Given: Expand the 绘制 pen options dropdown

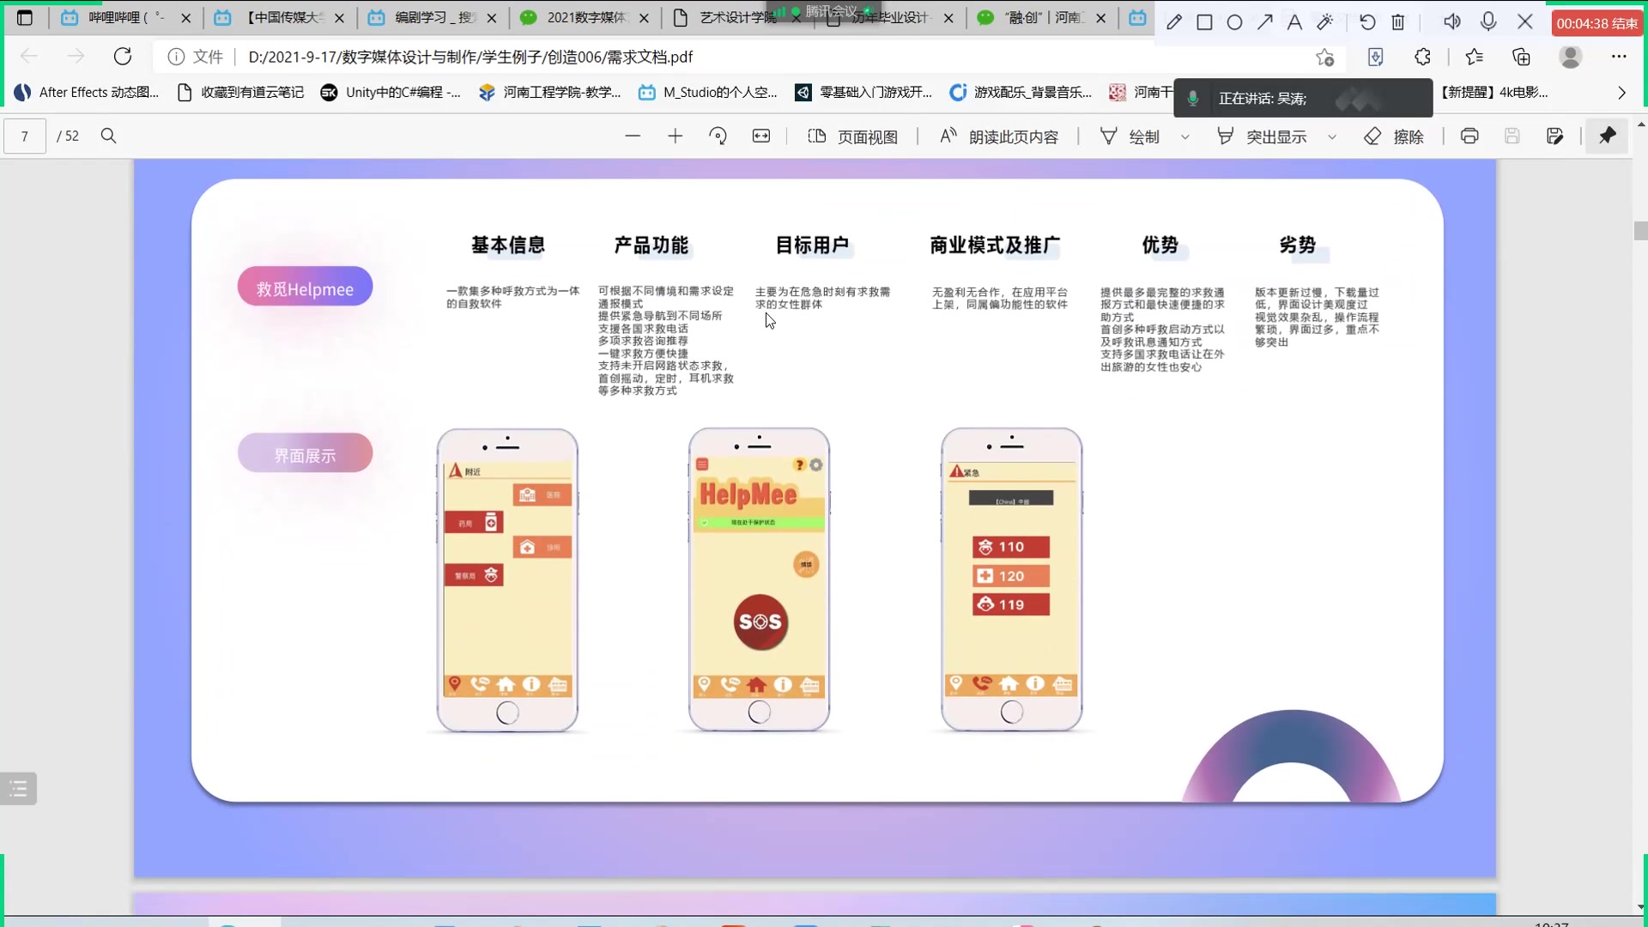Looking at the screenshot, I should click(x=1185, y=136).
